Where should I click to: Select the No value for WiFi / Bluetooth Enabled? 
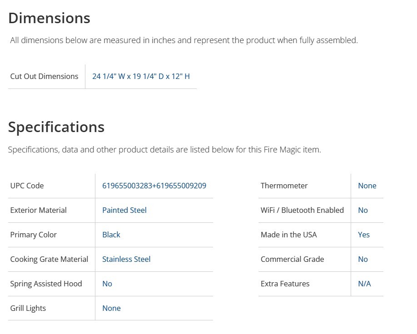pyautogui.click(x=362, y=210)
